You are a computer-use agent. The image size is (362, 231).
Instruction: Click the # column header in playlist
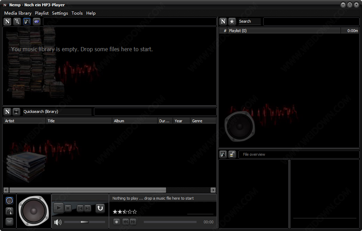tap(223, 31)
